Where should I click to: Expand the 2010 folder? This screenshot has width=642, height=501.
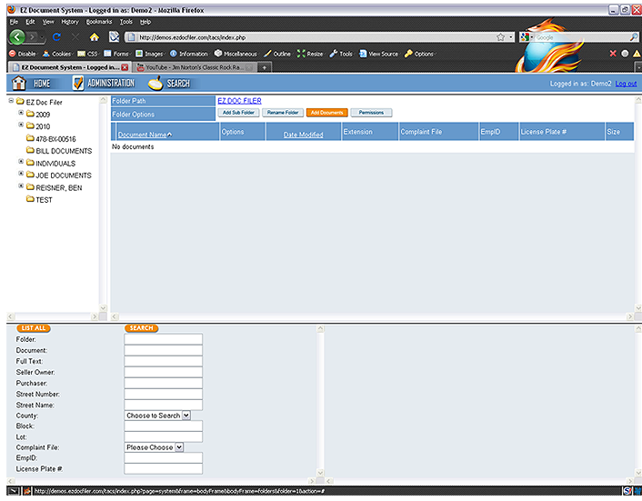(21, 125)
